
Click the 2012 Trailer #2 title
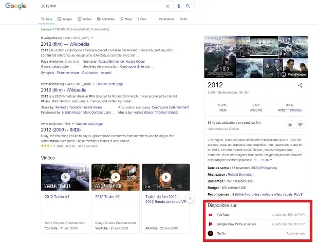coord(107,197)
